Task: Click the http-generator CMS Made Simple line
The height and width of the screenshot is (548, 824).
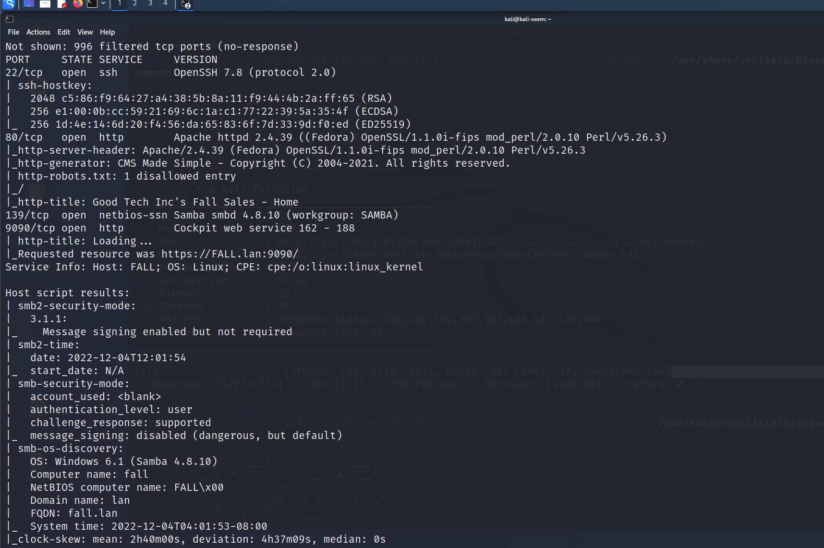Action: click(x=258, y=163)
